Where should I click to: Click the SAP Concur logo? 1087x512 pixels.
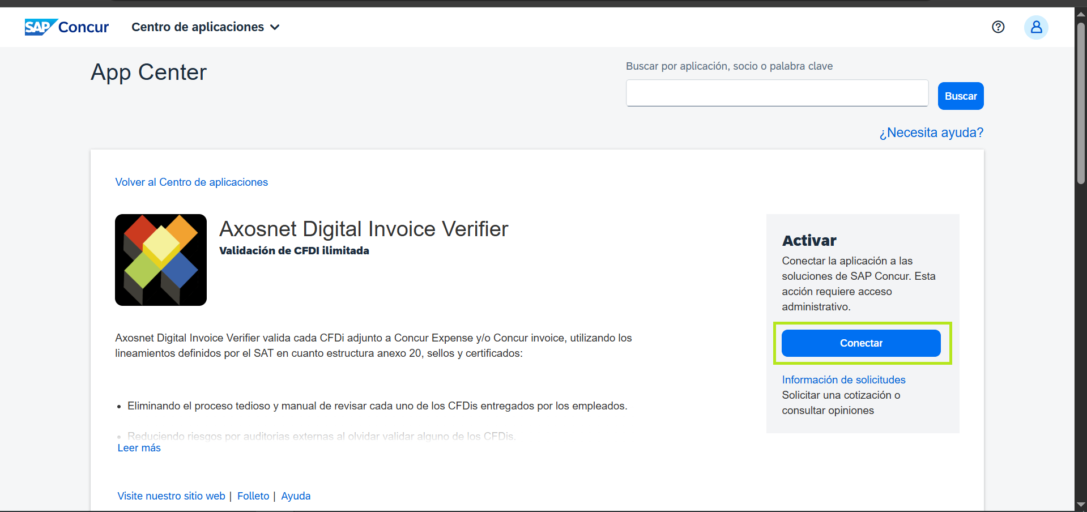point(66,27)
